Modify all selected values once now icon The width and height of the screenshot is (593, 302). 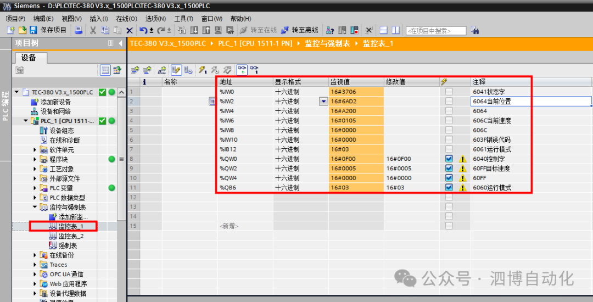[203, 70]
